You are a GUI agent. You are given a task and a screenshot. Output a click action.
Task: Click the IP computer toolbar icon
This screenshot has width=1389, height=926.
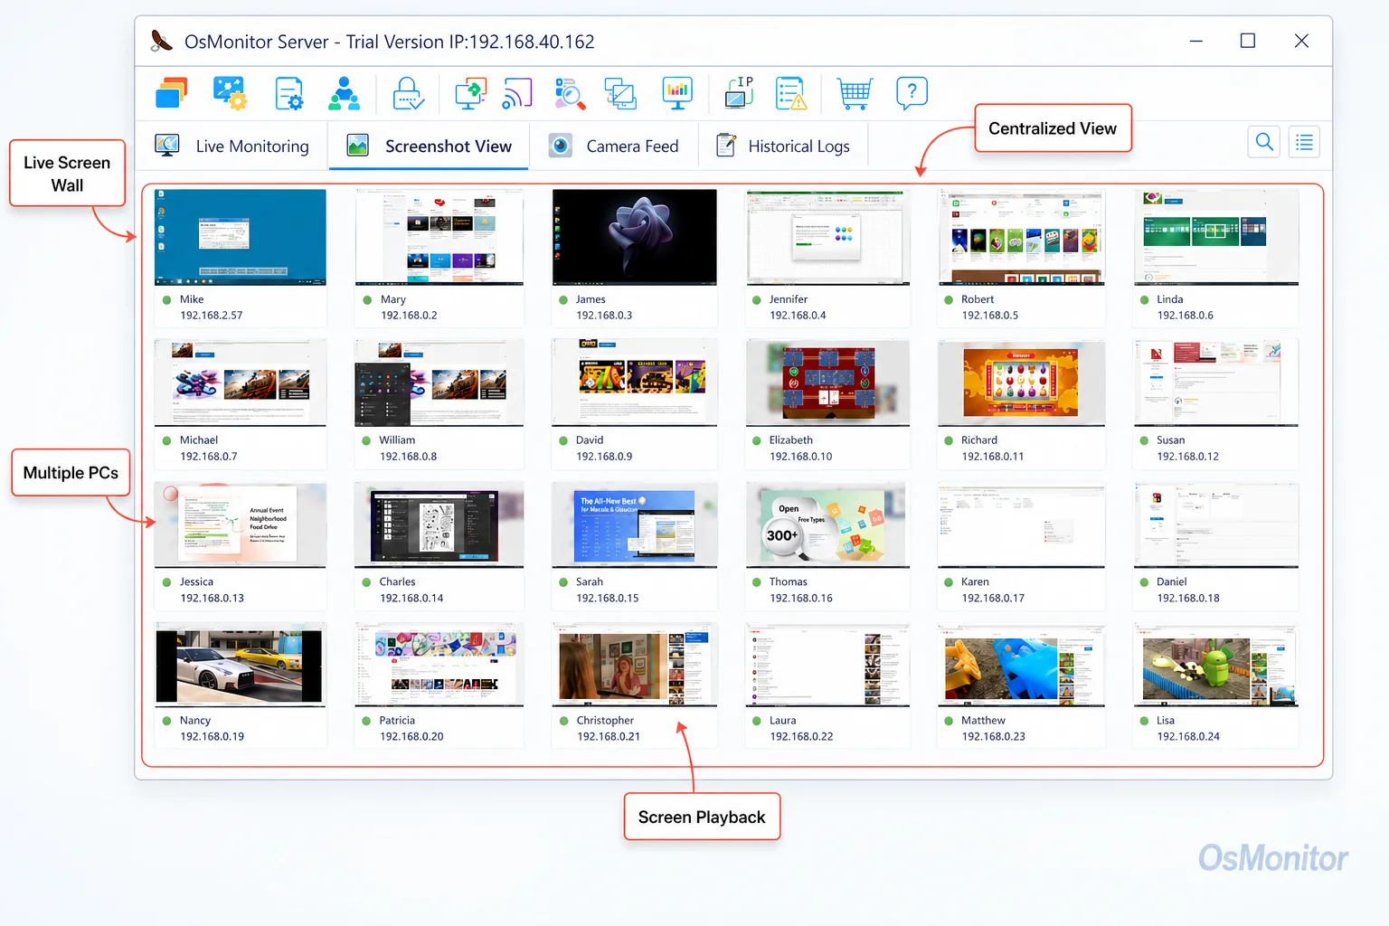click(x=740, y=93)
